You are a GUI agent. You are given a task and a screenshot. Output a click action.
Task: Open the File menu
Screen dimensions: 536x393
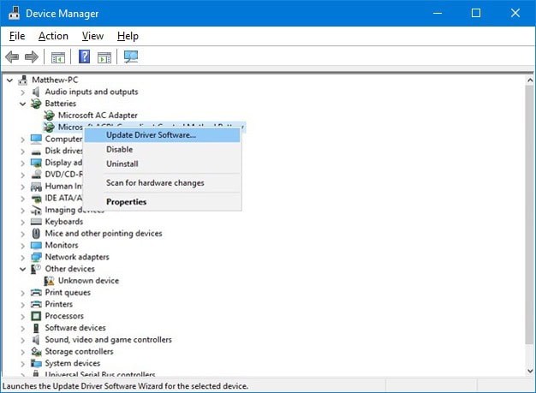(x=17, y=36)
